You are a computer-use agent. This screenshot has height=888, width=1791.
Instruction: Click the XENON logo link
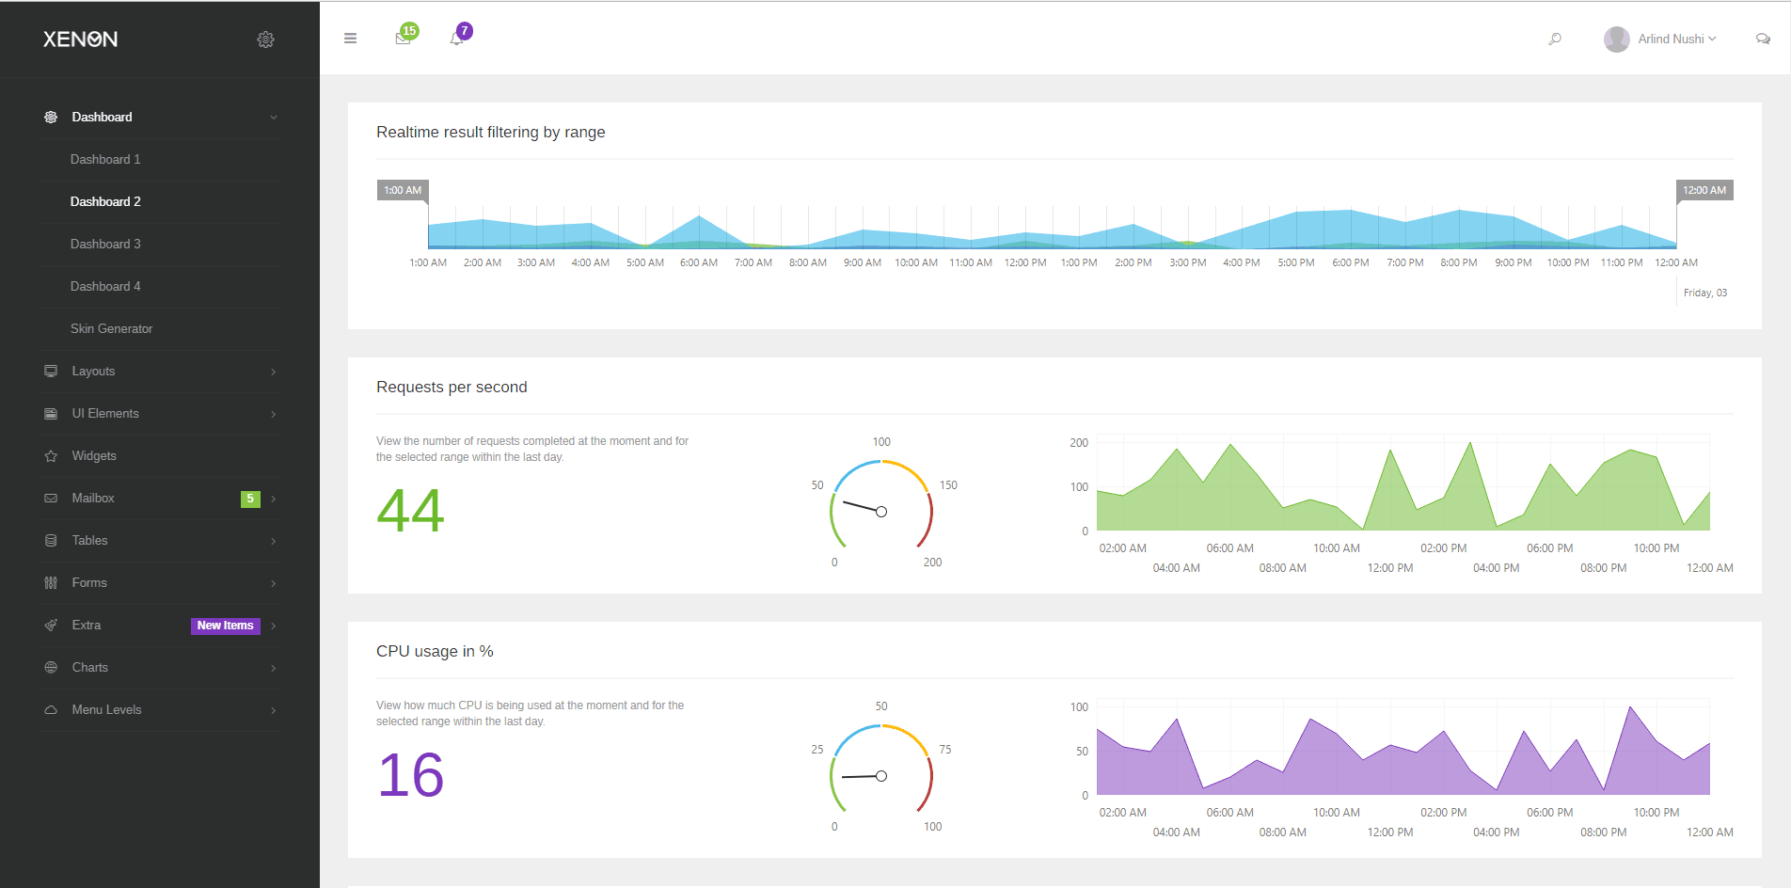click(x=81, y=40)
